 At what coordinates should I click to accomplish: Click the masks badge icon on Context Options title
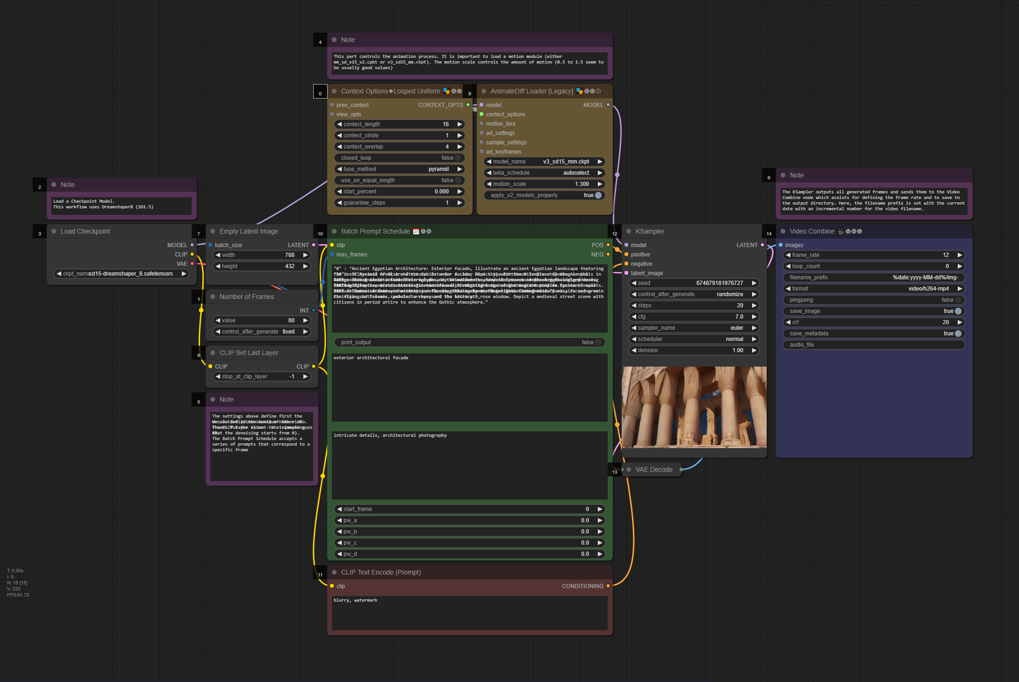pyautogui.click(x=446, y=91)
